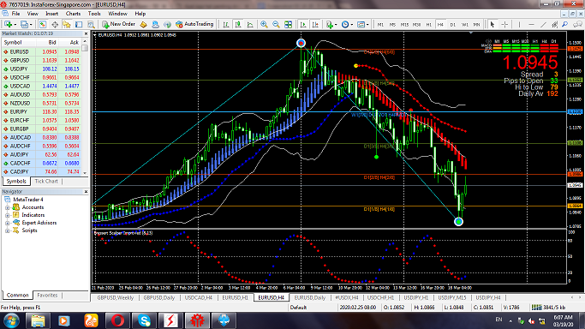The height and width of the screenshot is (329, 585).
Task: Open New Chart dropdown arrow
Action: click(15, 25)
